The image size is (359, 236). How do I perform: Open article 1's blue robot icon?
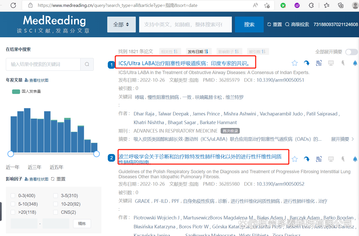[x=355, y=63]
